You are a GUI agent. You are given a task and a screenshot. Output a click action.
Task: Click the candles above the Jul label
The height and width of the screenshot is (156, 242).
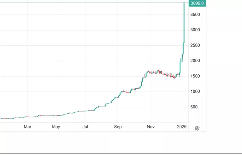coord(86,111)
